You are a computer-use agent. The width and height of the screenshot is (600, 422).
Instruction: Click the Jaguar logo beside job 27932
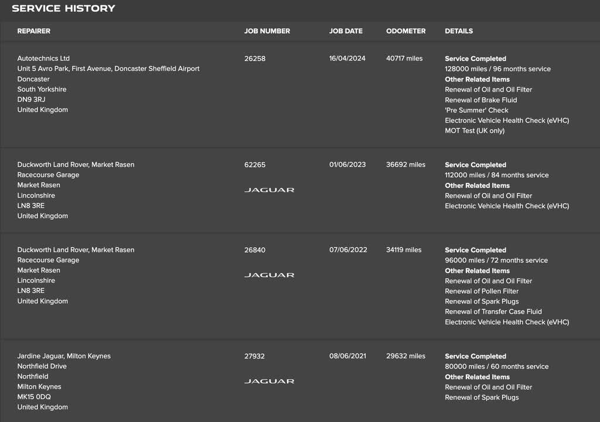[x=269, y=381]
